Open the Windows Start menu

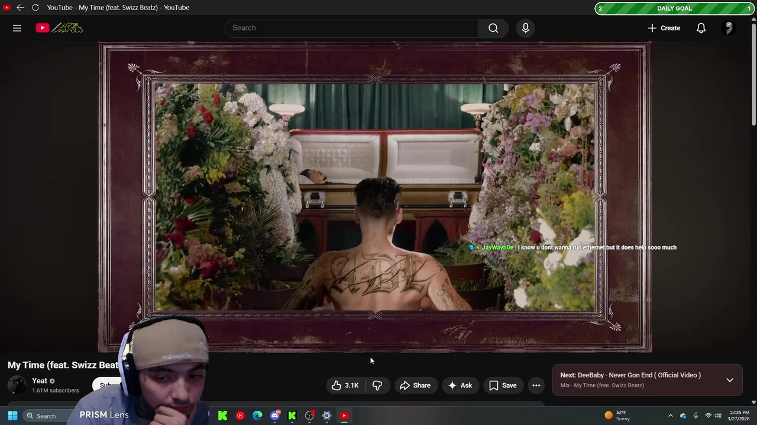(x=12, y=416)
